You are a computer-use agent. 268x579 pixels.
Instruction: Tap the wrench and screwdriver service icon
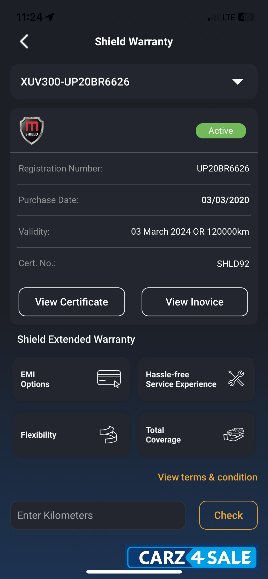point(236,379)
